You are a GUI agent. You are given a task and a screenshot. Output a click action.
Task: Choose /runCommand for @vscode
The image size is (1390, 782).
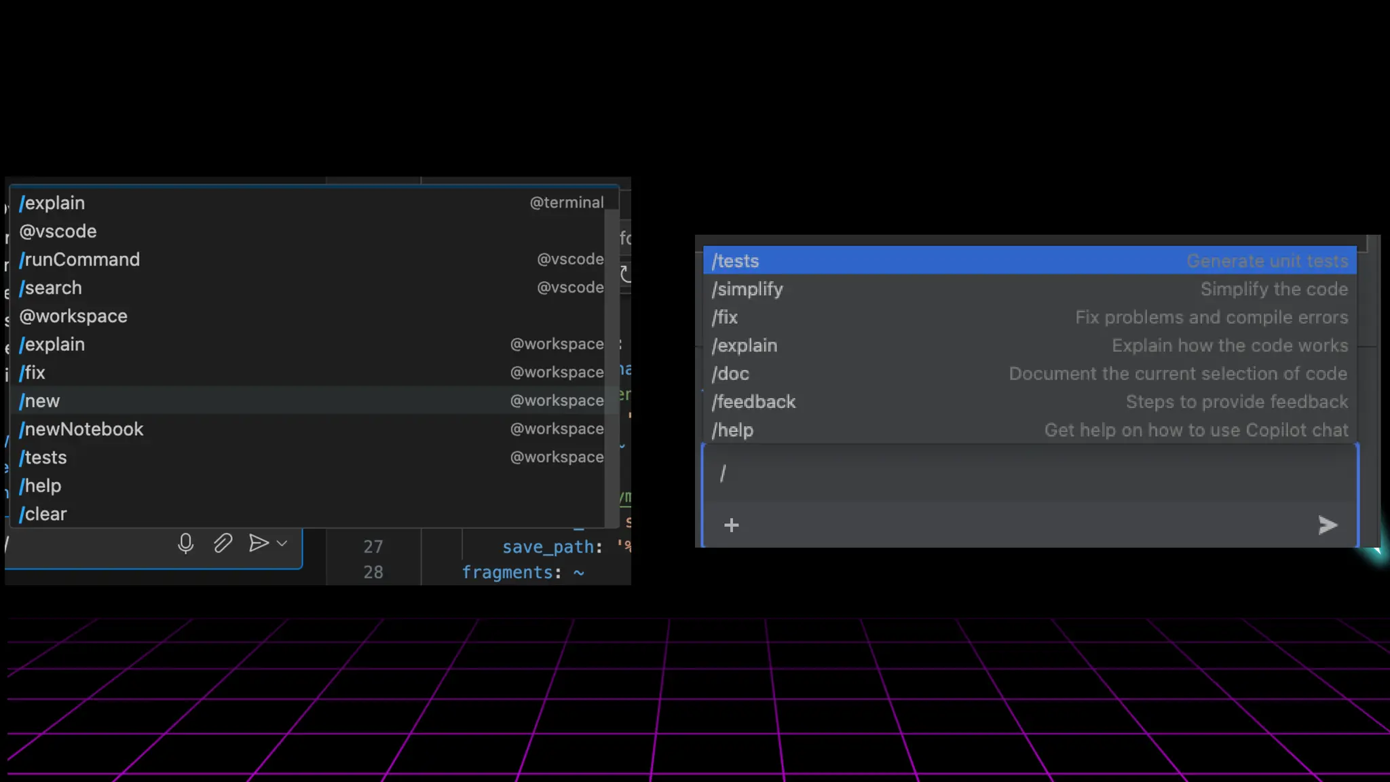click(80, 259)
